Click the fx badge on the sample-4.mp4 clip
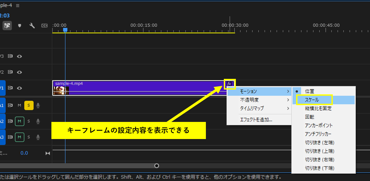The width and height of the screenshot is (370, 181). [229, 84]
